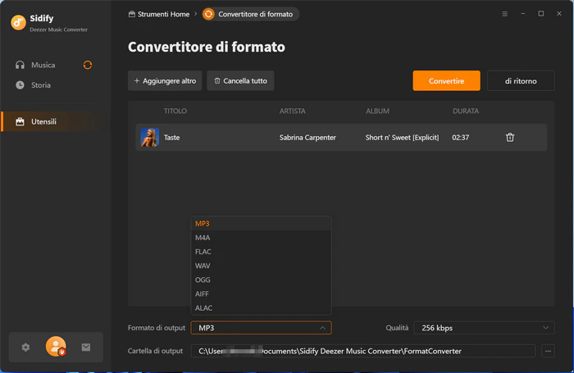The width and height of the screenshot is (574, 373).
Task: Delete Taste track with trash icon
Action: [x=510, y=137]
